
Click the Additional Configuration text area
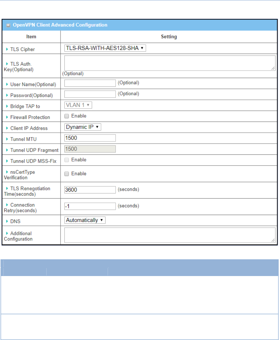click(x=170, y=235)
